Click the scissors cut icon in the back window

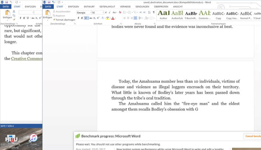click(x=14, y=12)
